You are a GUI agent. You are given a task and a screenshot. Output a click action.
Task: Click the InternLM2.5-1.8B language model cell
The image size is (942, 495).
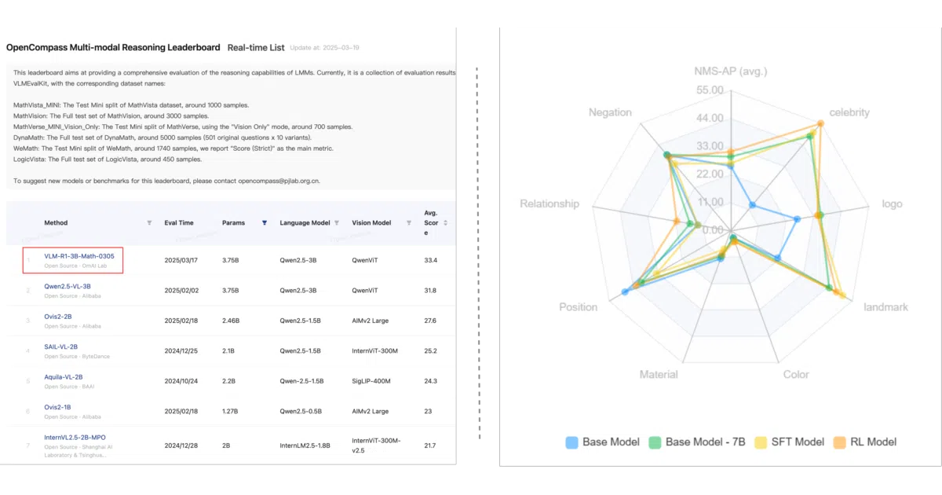click(x=305, y=445)
